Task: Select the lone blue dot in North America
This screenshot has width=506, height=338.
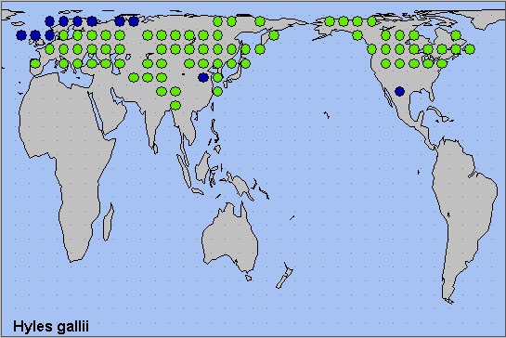Action: coord(400,91)
